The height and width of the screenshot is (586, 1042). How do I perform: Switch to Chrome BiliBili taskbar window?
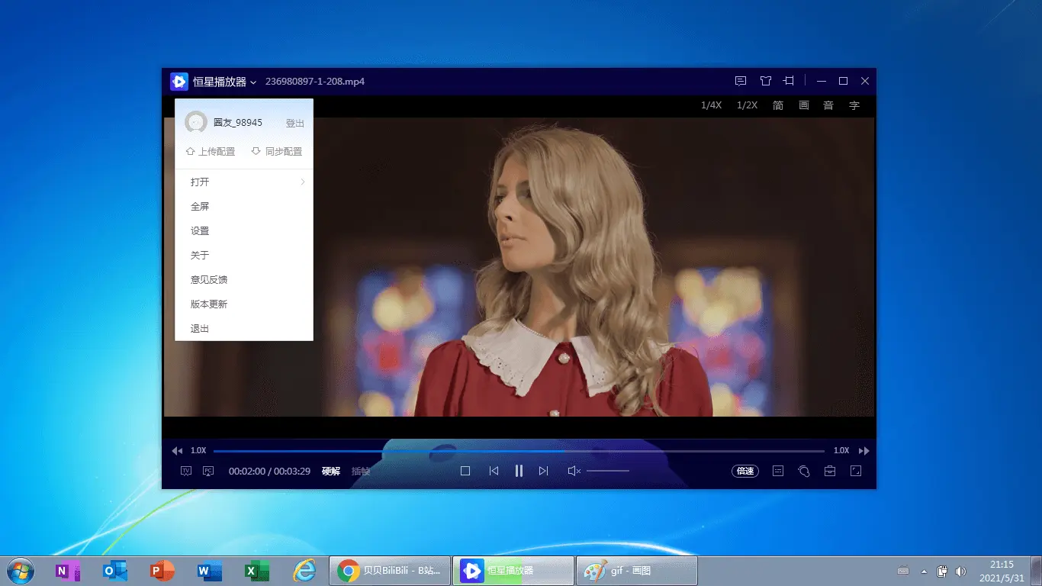(x=390, y=571)
